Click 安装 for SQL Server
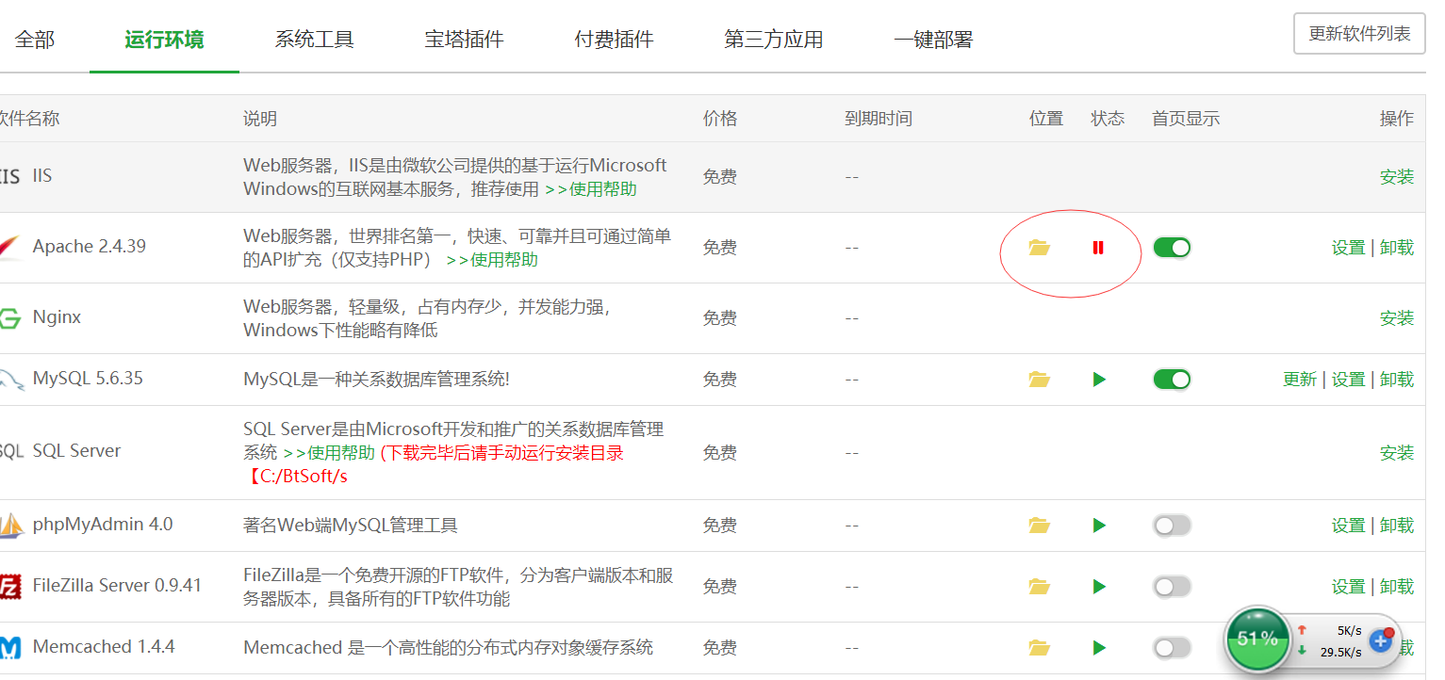1445x680 pixels. 1397,453
